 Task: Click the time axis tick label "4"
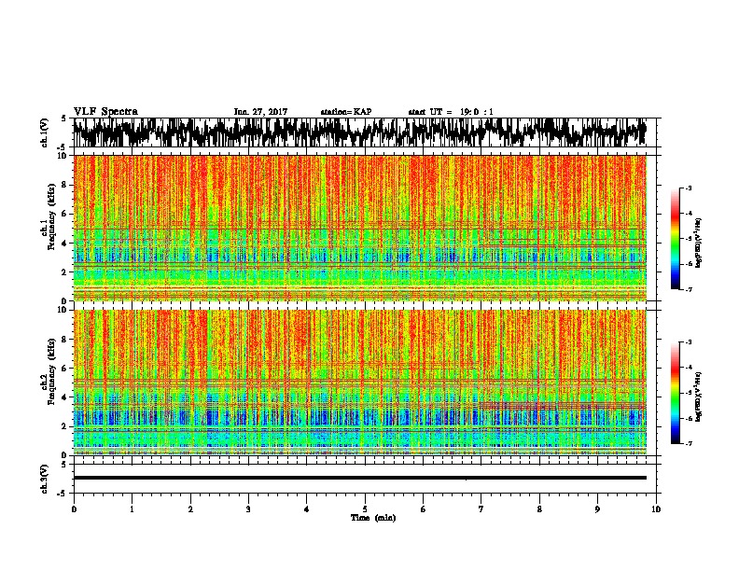pyautogui.click(x=307, y=509)
